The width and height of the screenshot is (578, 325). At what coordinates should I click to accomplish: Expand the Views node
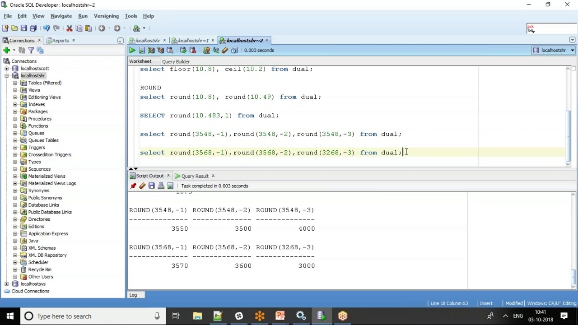pos(15,90)
